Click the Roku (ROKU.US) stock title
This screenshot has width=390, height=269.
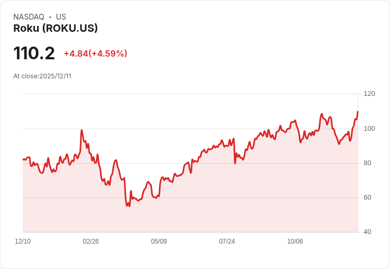click(56, 28)
